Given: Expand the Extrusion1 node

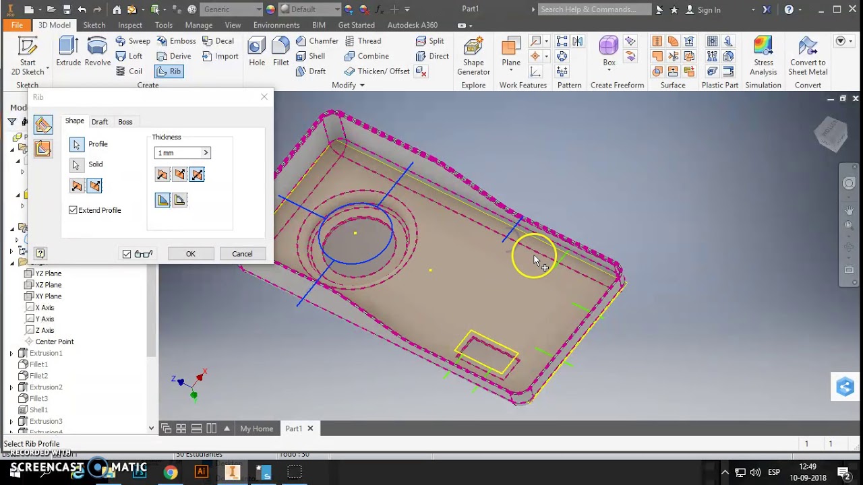Looking at the screenshot, I should coord(11,353).
